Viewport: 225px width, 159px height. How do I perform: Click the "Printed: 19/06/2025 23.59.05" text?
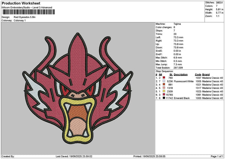(149, 156)
